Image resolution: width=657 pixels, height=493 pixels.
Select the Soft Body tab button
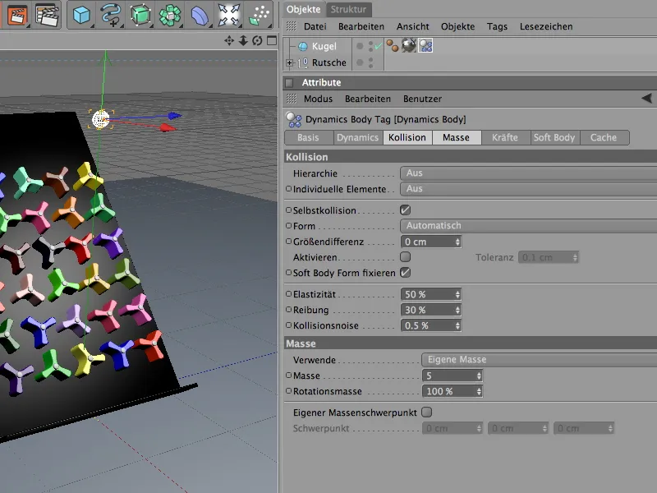pos(554,138)
